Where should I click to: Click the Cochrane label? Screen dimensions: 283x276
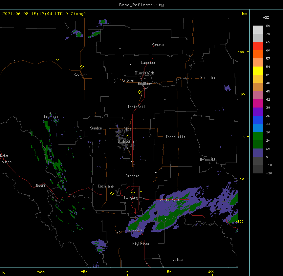[106, 186]
